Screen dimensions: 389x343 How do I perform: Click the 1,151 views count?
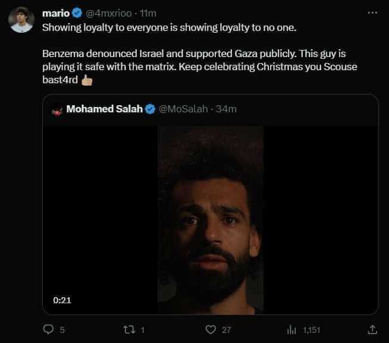[311, 329]
